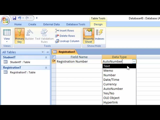Choose Memo from the data type list
The image size is (160, 120).
tap(119, 70)
